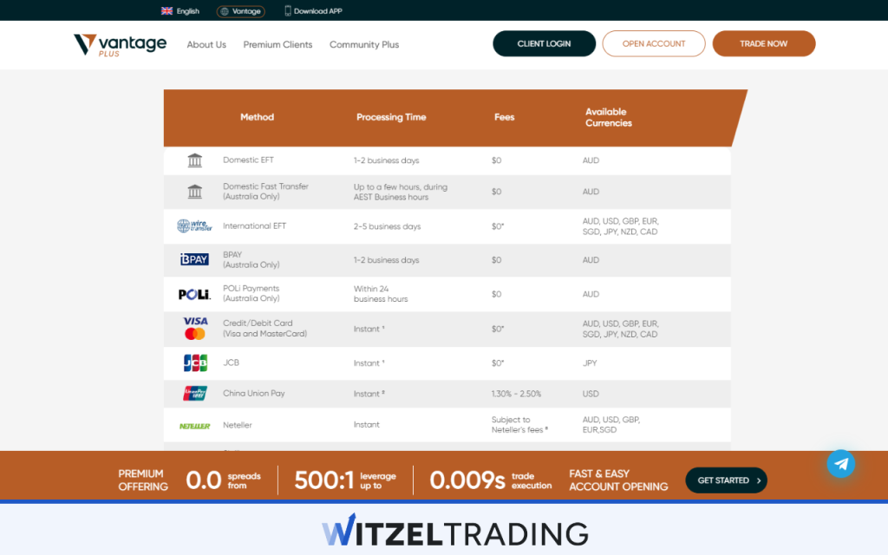Click the PREMIUM OFFERING banner text
888x555 pixels.
[x=143, y=480]
